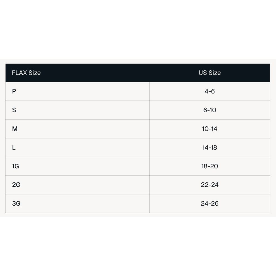Select the M size cell
Viewport: 276px width, 276px height.
point(78,129)
